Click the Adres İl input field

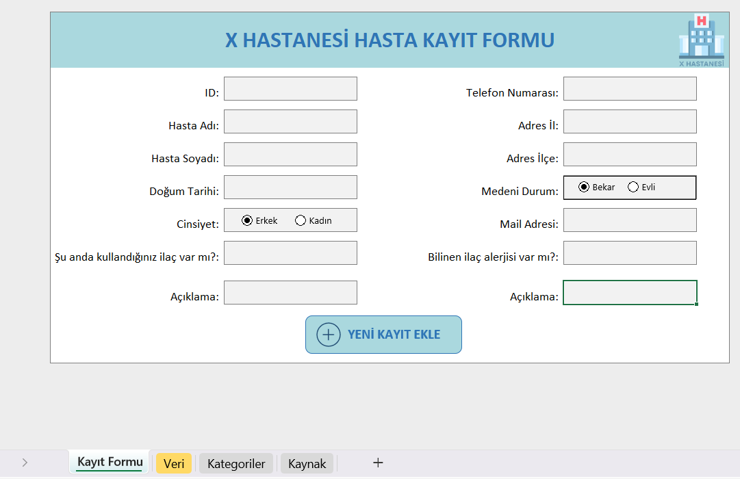click(630, 121)
